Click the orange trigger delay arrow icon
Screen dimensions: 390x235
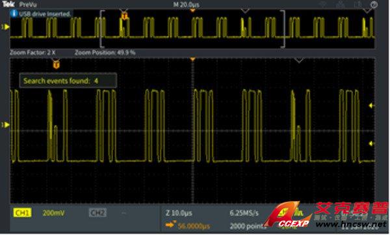tap(171, 225)
